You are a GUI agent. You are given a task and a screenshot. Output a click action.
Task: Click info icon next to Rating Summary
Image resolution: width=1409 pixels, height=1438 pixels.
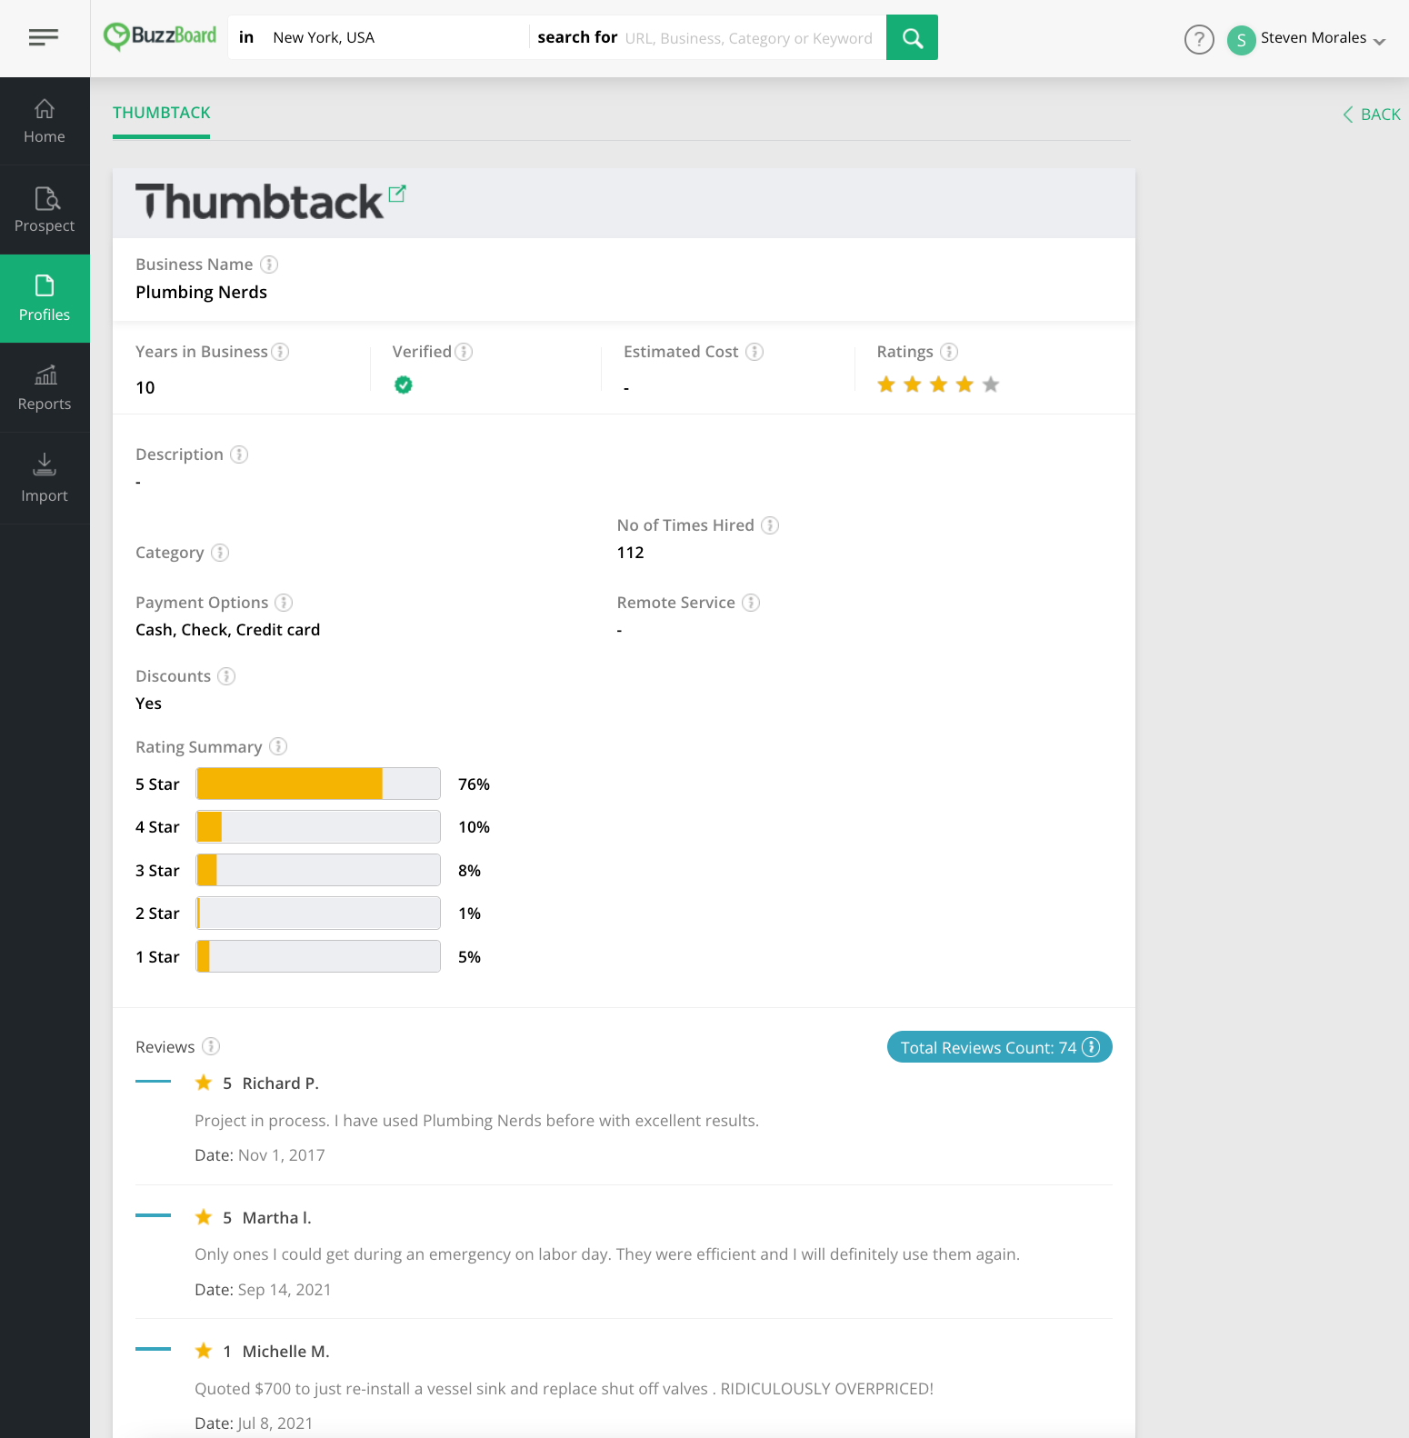[x=278, y=746]
